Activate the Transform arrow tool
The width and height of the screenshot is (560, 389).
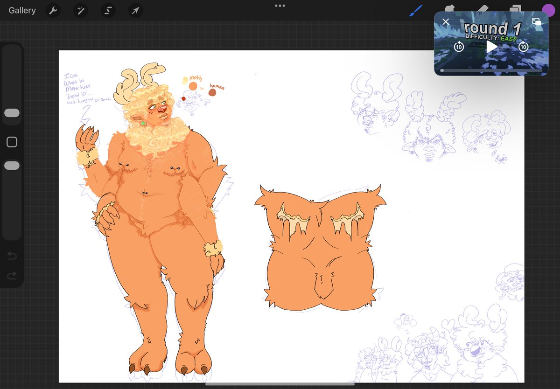coord(135,10)
